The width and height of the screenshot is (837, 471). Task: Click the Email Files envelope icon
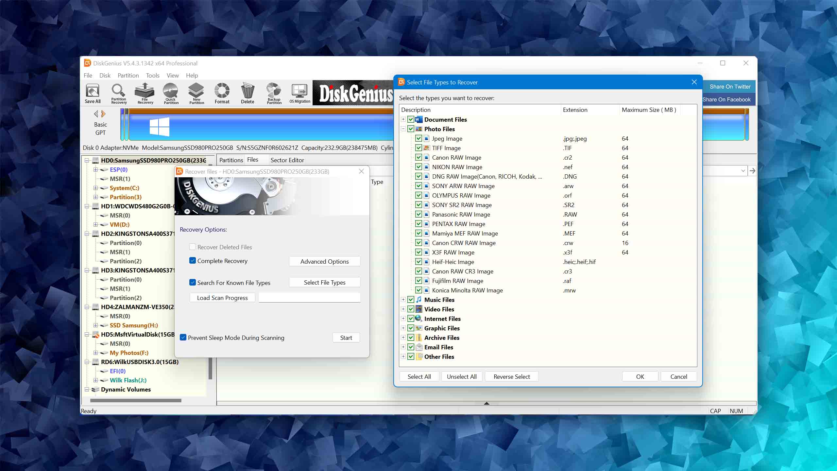419,347
